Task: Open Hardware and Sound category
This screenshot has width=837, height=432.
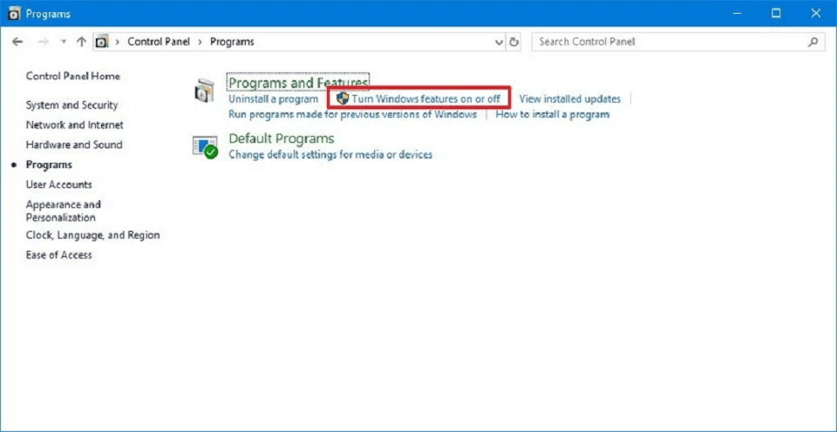Action: click(74, 145)
